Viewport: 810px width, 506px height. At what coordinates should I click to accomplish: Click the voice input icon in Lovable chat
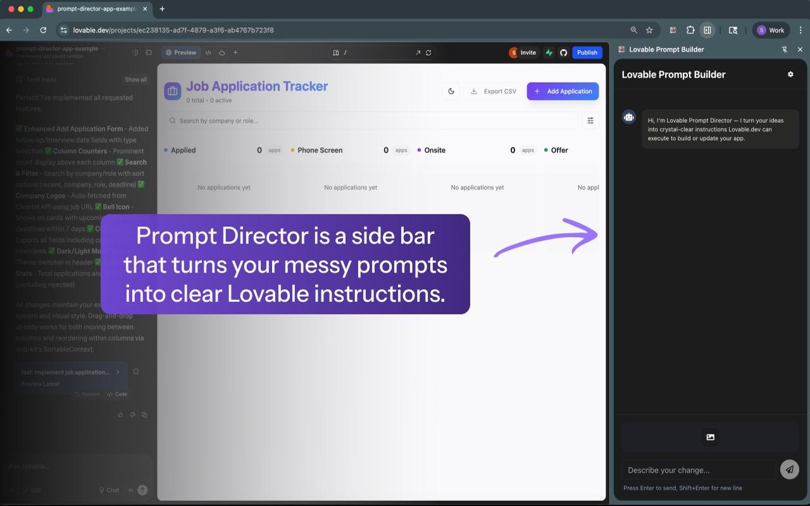(130, 490)
